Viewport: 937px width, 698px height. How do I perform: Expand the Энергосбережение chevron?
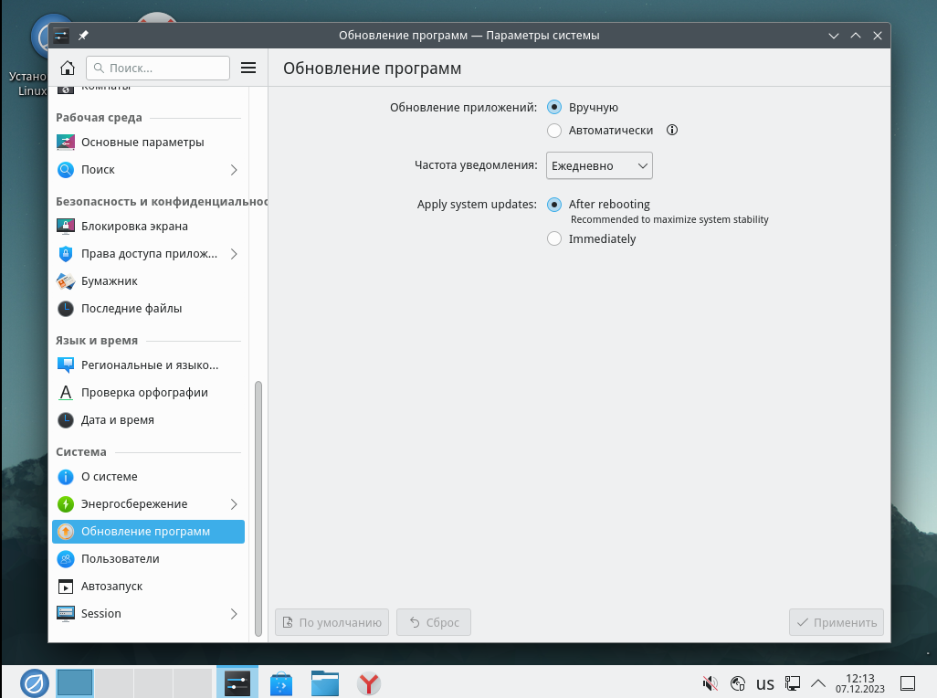pos(234,504)
